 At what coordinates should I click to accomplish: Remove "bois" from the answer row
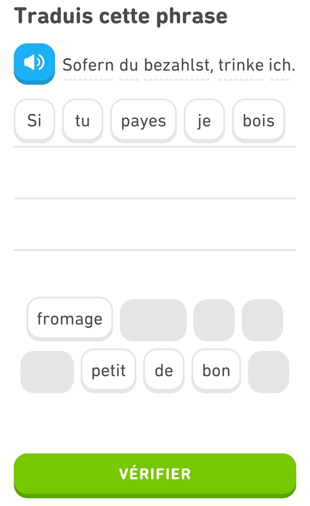258,121
